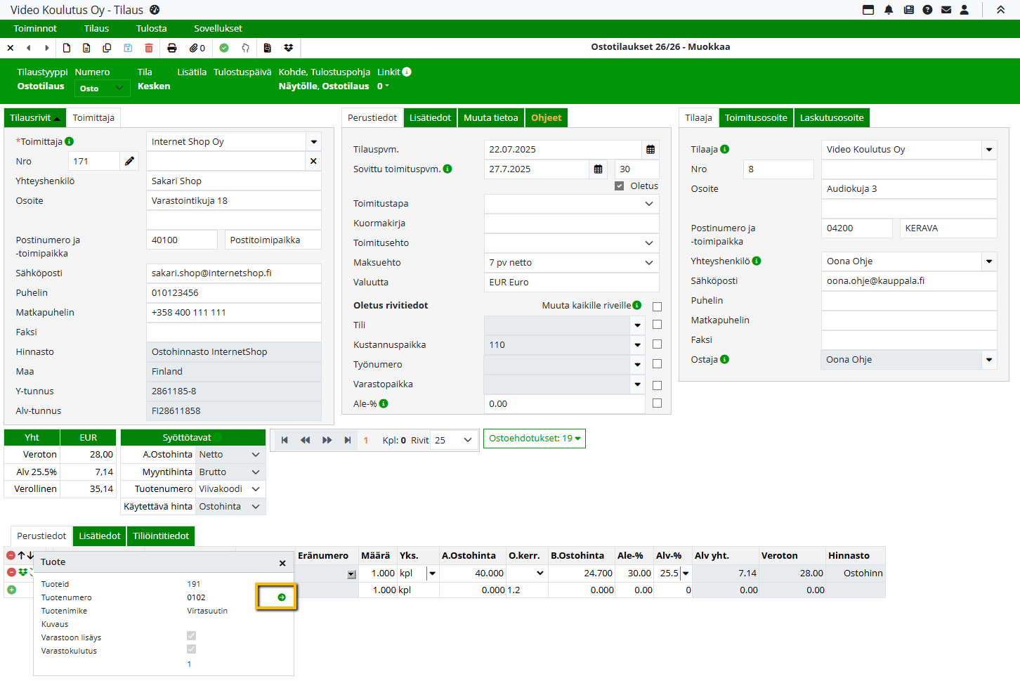Click the green checkmark approve icon
1020x700 pixels.
tap(224, 48)
